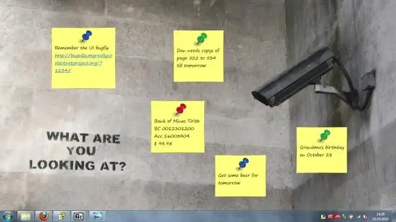This screenshot has width=396, height=222.
Task: Click the green pushpin on Dan's copies note
Action: click(202, 38)
